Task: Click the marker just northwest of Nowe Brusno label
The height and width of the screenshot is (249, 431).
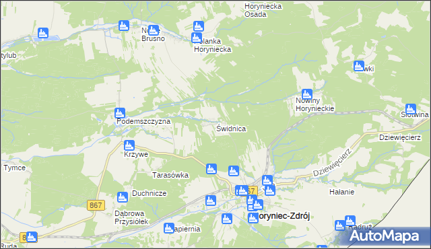Action: (x=124, y=26)
